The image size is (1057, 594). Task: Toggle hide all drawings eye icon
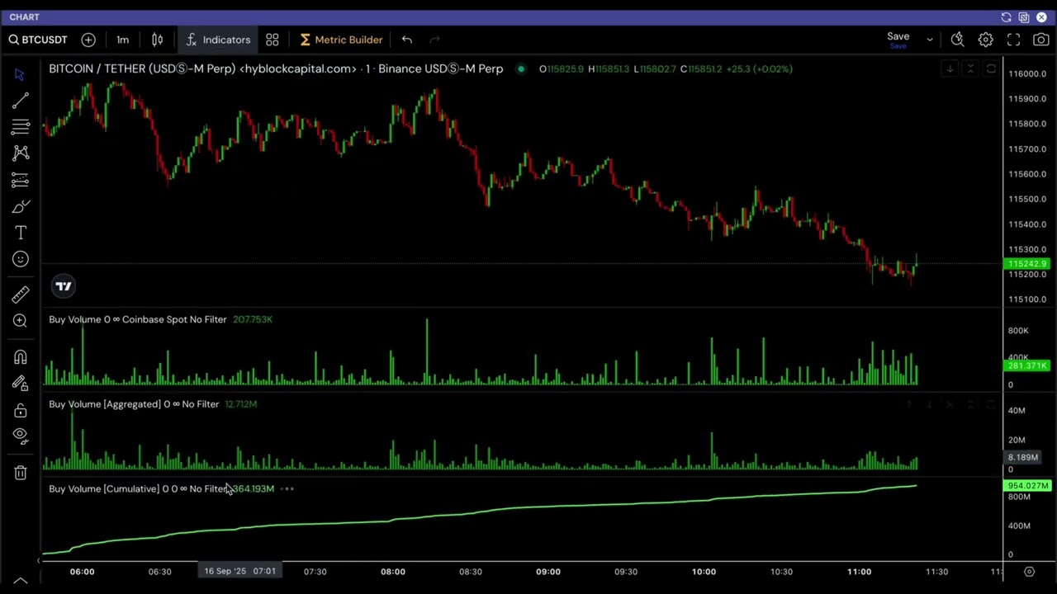(21, 435)
